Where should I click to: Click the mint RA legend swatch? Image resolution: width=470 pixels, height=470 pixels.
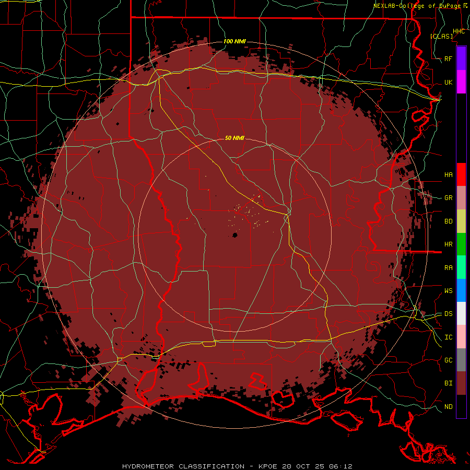(461, 267)
